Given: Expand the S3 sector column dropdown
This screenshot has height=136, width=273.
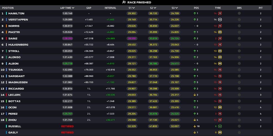Looking at the screenshot, I should (177, 8).
